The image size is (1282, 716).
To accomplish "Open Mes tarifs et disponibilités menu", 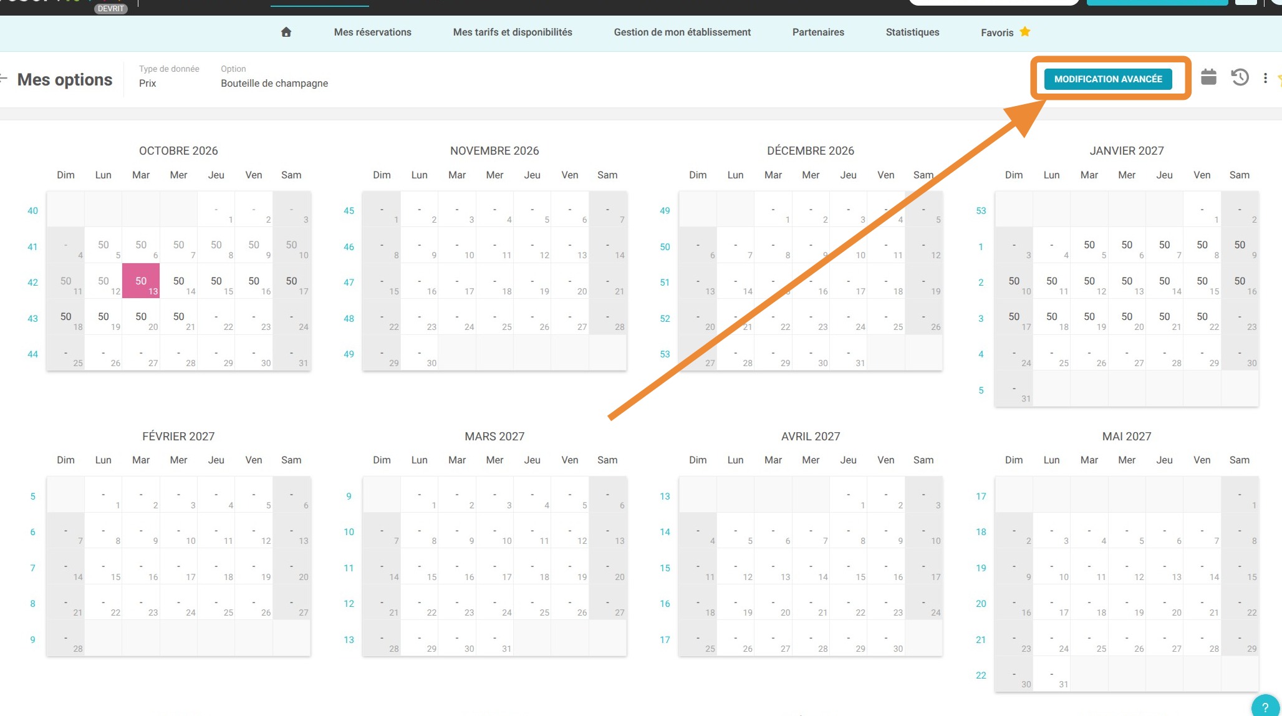I will pos(513,32).
